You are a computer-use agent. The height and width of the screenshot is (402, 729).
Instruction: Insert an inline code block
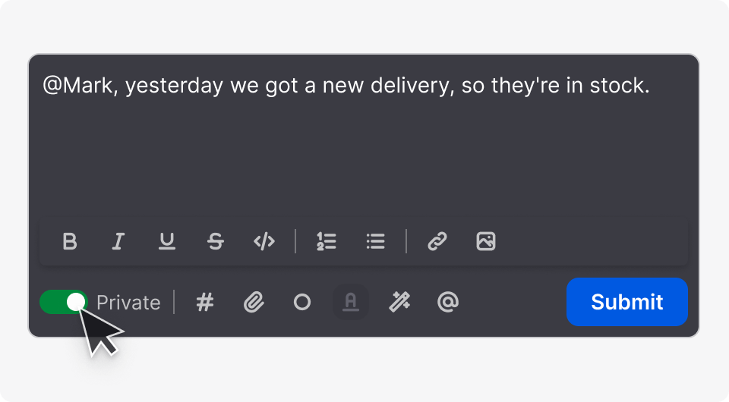coord(264,242)
